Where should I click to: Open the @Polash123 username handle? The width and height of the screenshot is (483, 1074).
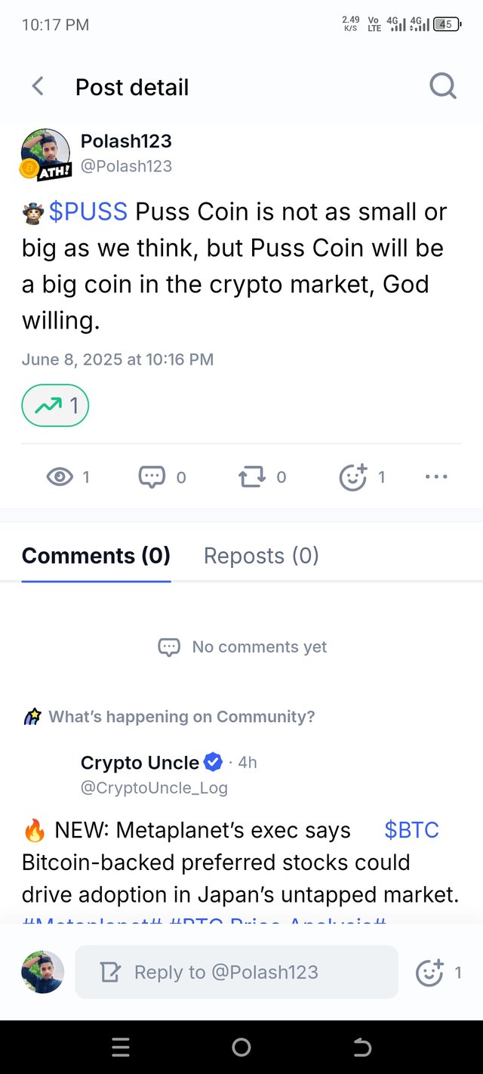(x=126, y=165)
